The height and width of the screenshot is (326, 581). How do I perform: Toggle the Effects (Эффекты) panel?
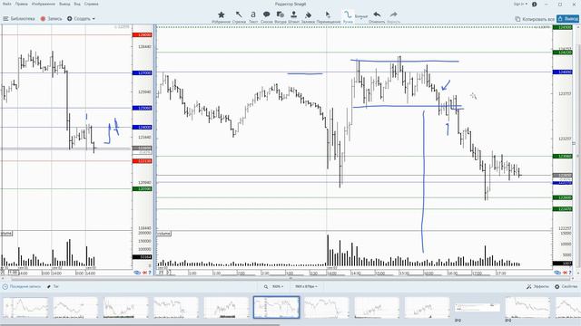537,286
